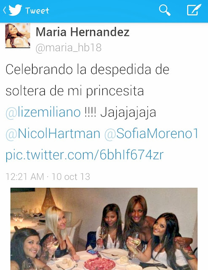Open the @SofiaMoreno1 mention
208x270 pixels.
pyautogui.click(x=152, y=134)
